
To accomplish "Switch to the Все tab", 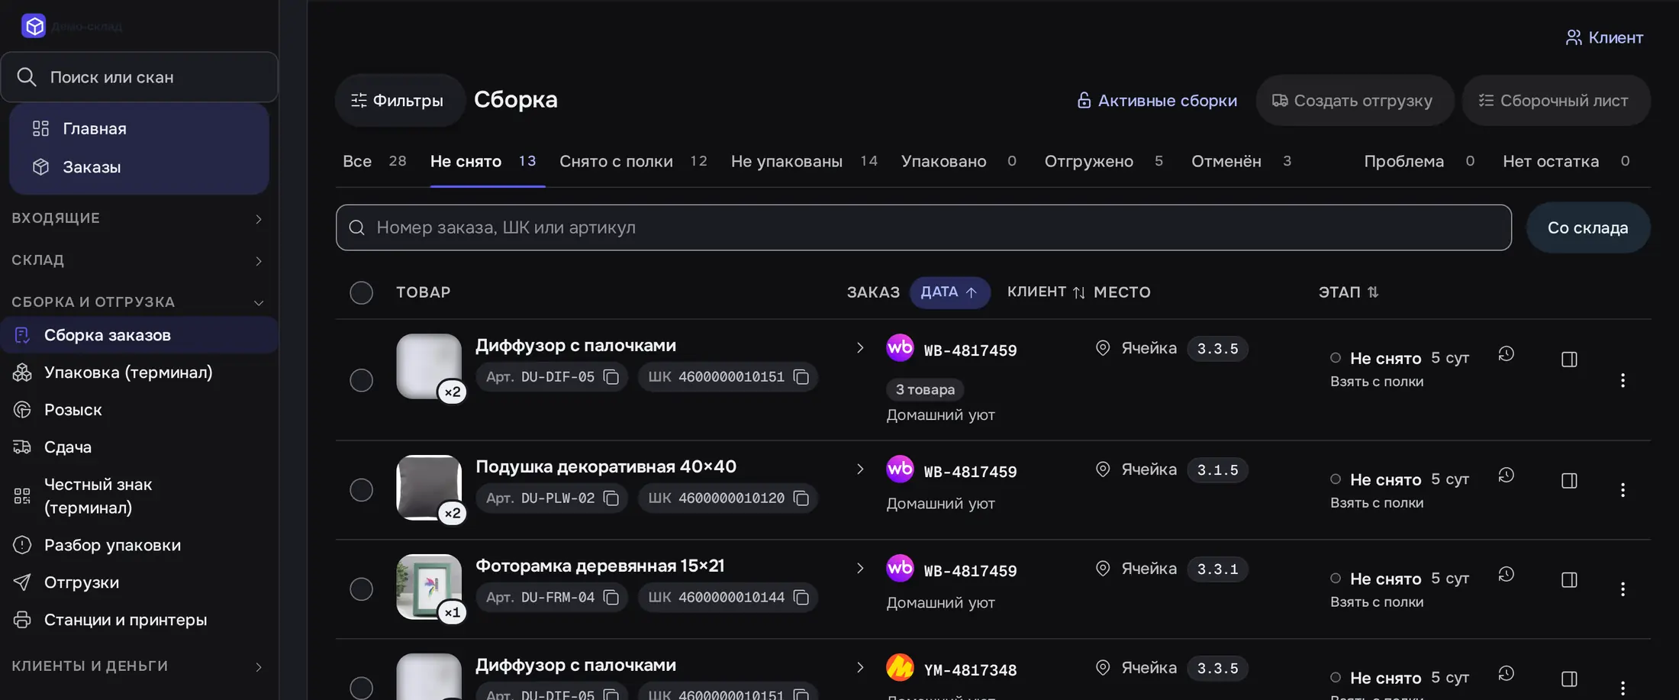I will [x=374, y=162].
